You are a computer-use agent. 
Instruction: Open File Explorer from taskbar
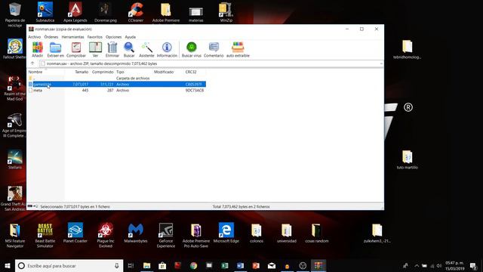click(x=146, y=265)
